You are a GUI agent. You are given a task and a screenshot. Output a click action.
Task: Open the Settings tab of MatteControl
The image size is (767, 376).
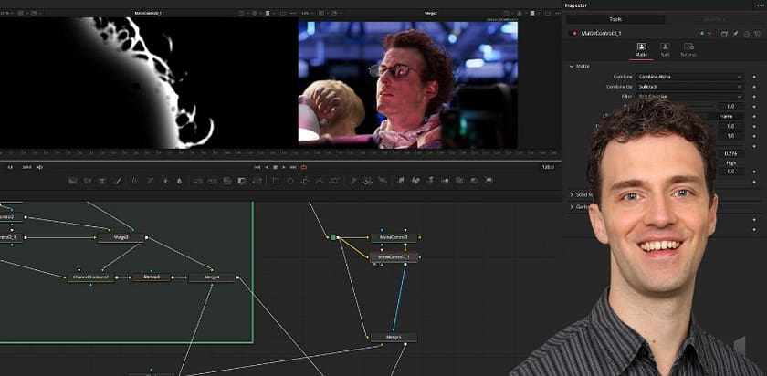pyautogui.click(x=688, y=50)
